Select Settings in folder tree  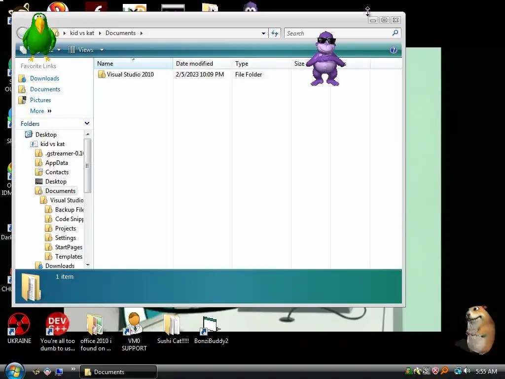[66, 237]
